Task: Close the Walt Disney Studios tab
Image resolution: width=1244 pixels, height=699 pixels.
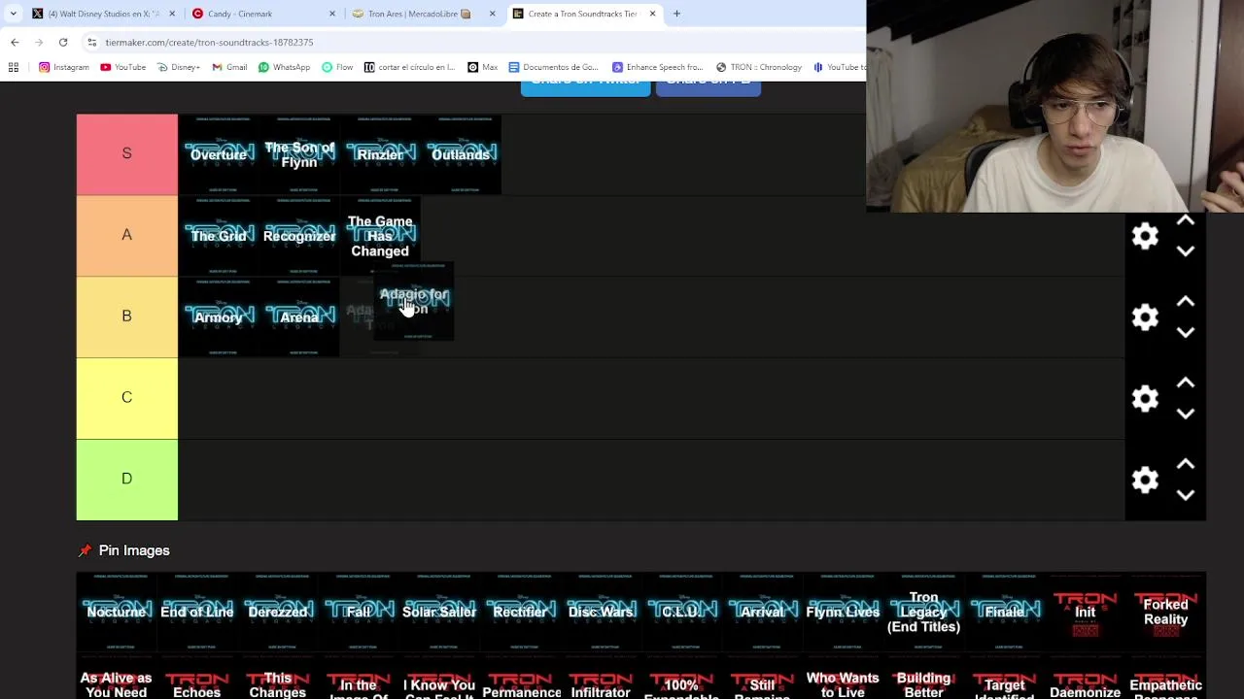Action: 173,14
